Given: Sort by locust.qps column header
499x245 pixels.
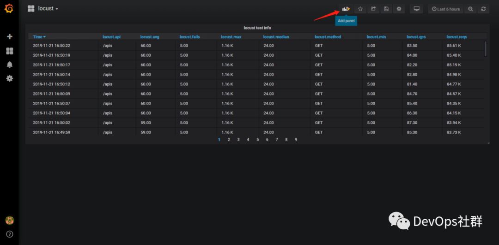Looking at the screenshot, I should 416,37.
